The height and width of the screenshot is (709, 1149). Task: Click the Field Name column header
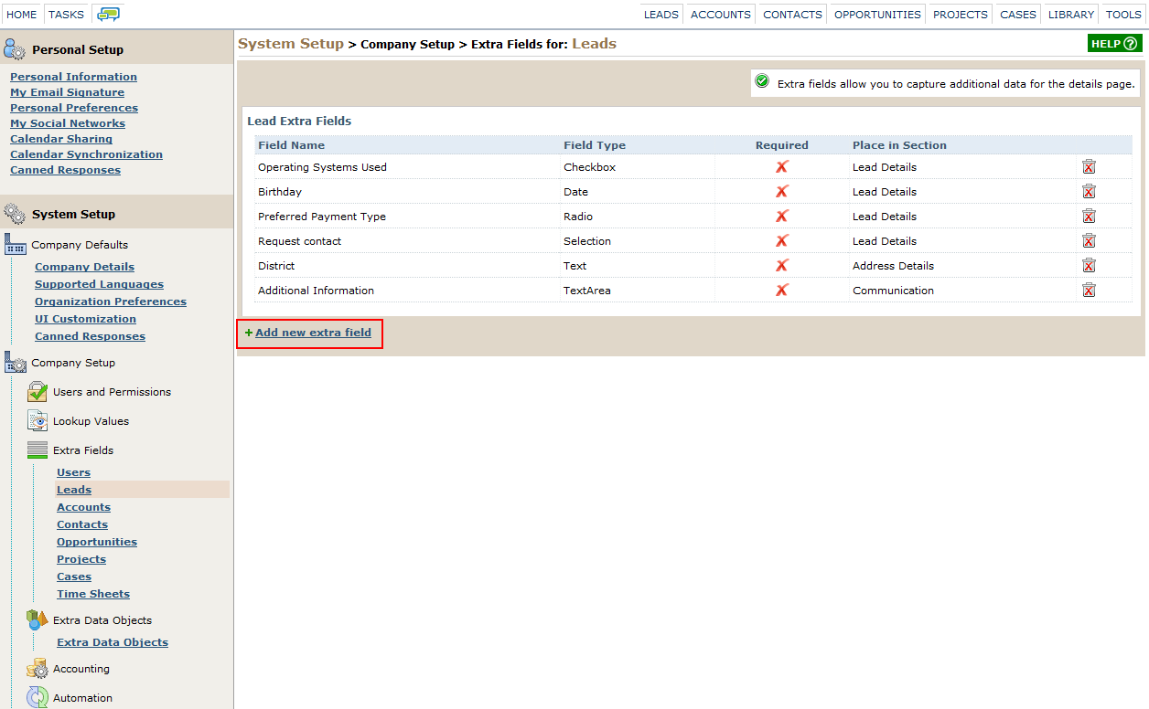point(291,145)
